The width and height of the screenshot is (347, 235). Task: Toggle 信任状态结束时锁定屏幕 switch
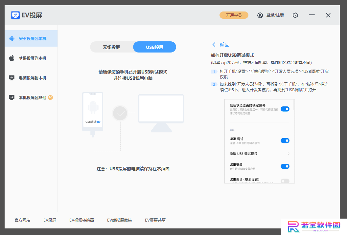(x=285, y=109)
